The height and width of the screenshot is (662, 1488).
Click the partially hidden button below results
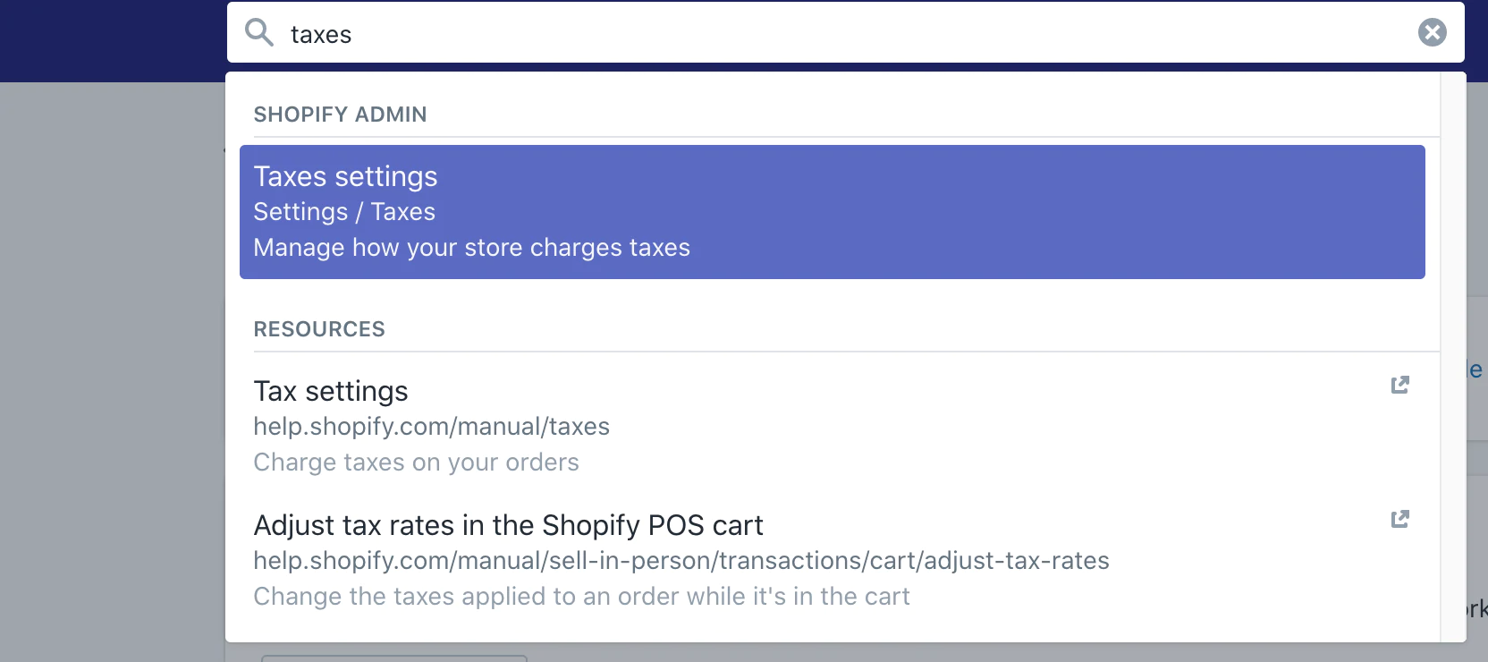[x=393, y=658]
